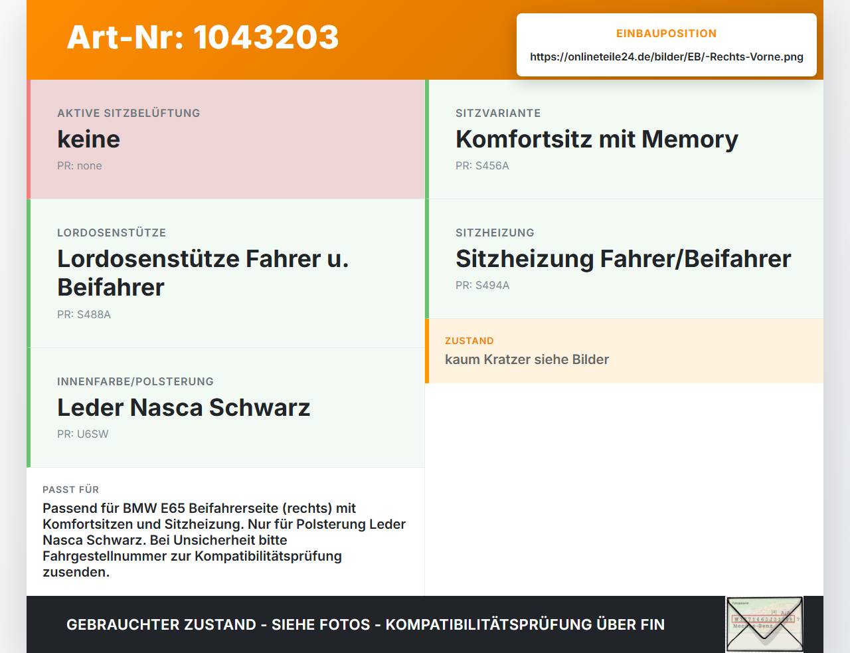Select the Leder Nasca Schwarz card

point(226,408)
